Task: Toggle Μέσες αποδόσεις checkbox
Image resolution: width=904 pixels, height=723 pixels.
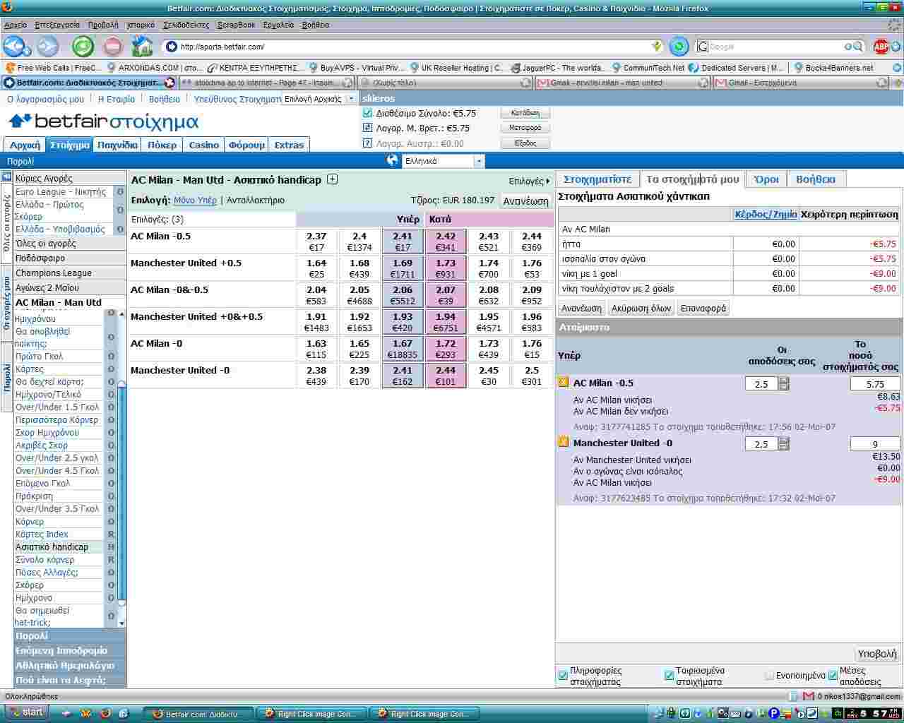Action: pyautogui.click(x=833, y=676)
